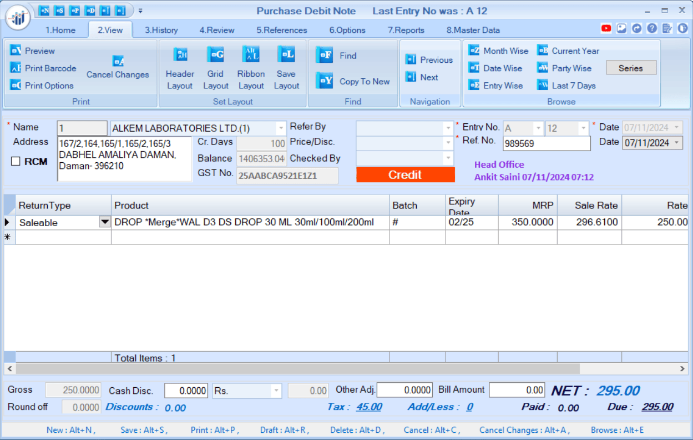Click the horizontal scrollbar left arrow
This screenshot has height=440, width=693.
coord(9,368)
